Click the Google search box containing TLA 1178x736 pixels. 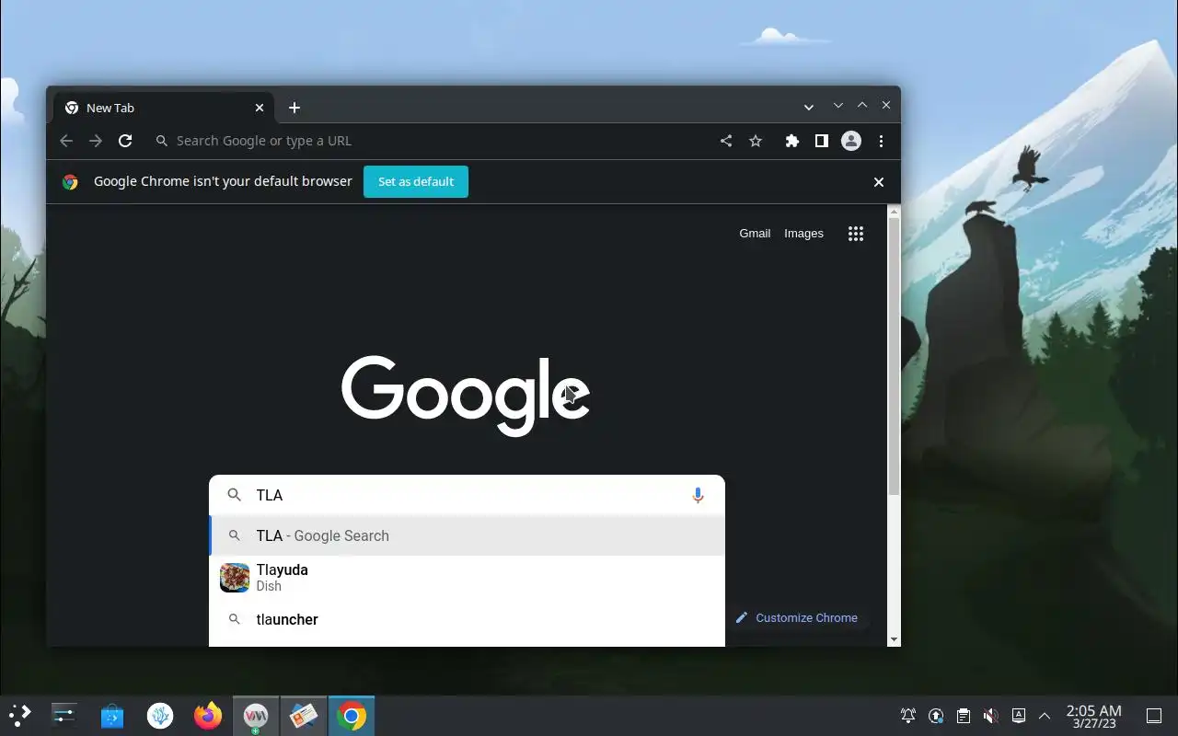coord(467,495)
